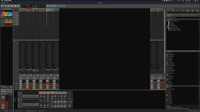
Task: Click the Bass track header
Action: tap(56, 10)
